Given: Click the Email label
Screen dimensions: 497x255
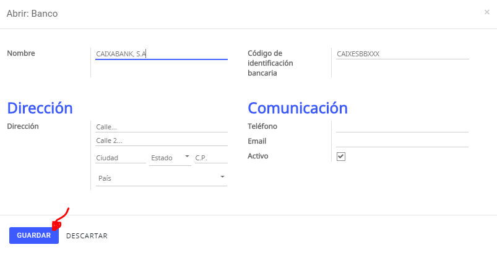Looking at the screenshot, I should coord(257,141).
